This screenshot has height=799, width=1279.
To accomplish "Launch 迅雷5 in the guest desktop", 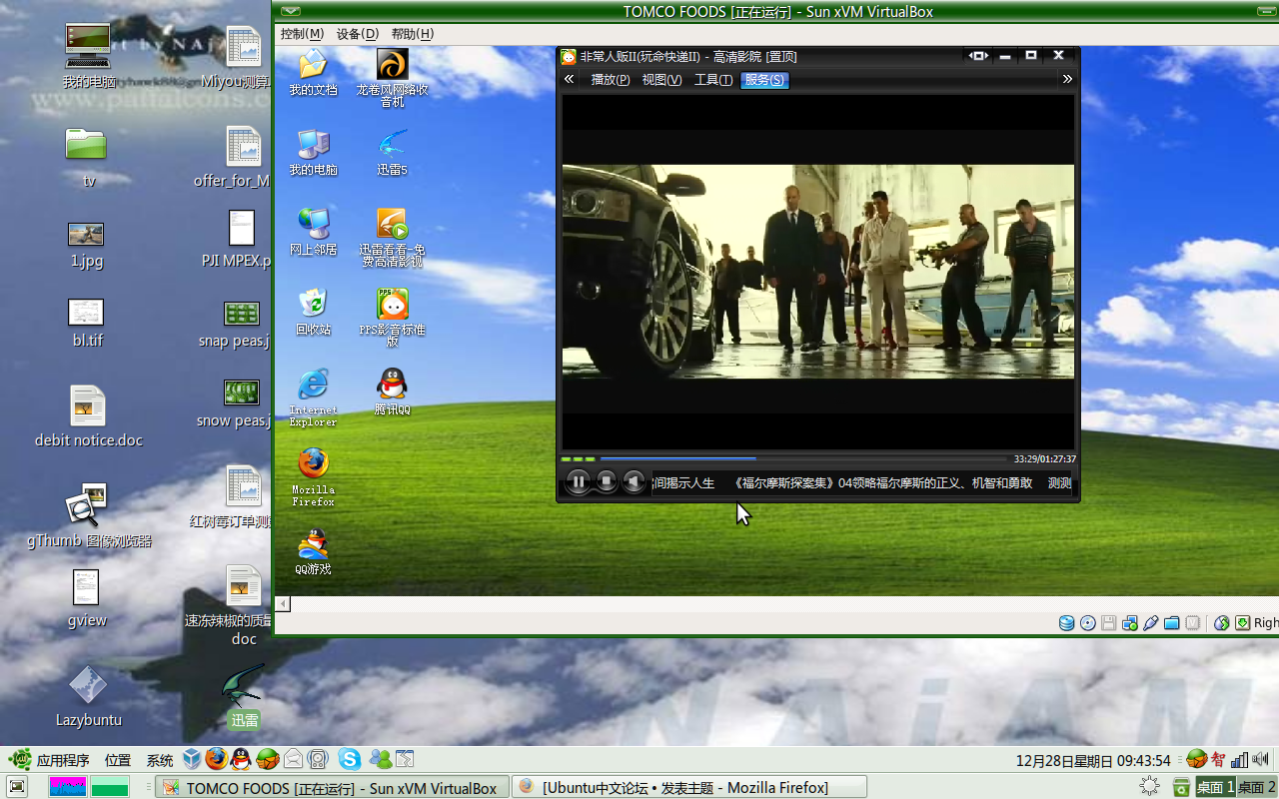I will point(392,152).
